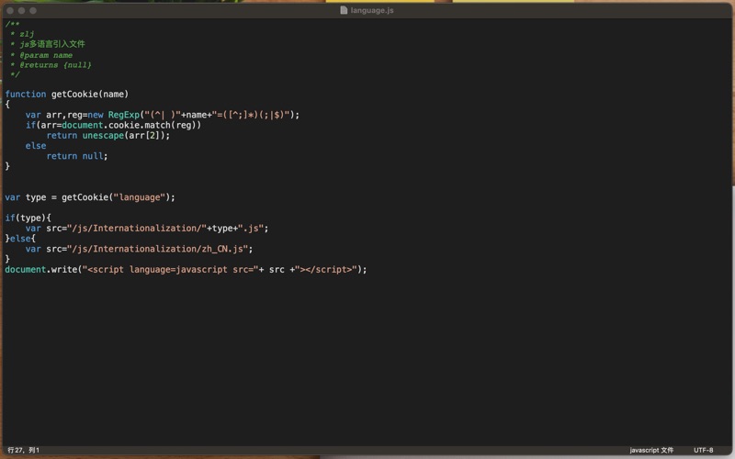
Task: Click on the return null statement
Action: (76, 156)
